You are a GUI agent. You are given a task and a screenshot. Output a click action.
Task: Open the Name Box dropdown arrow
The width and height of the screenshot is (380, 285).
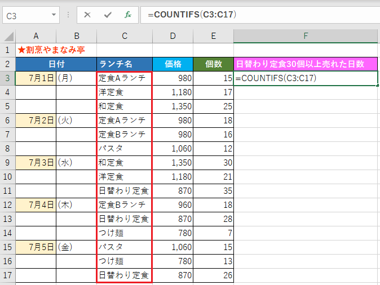tap(54, 15)
